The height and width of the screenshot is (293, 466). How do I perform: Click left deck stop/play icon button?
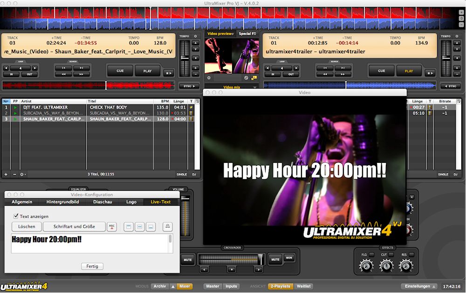(x=169, y=73)
